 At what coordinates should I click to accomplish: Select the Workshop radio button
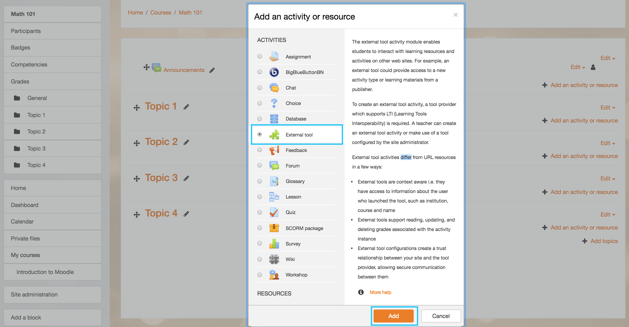260,275
